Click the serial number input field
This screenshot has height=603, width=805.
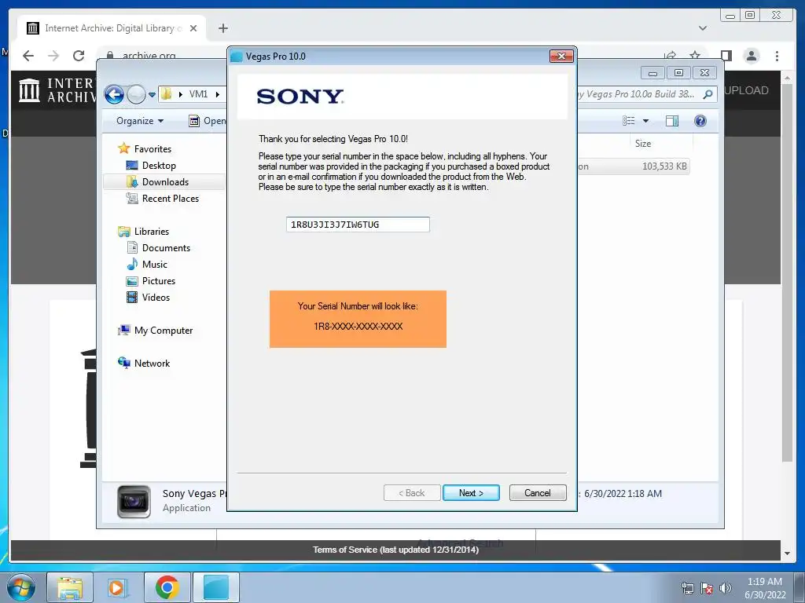tap(358, 225)
